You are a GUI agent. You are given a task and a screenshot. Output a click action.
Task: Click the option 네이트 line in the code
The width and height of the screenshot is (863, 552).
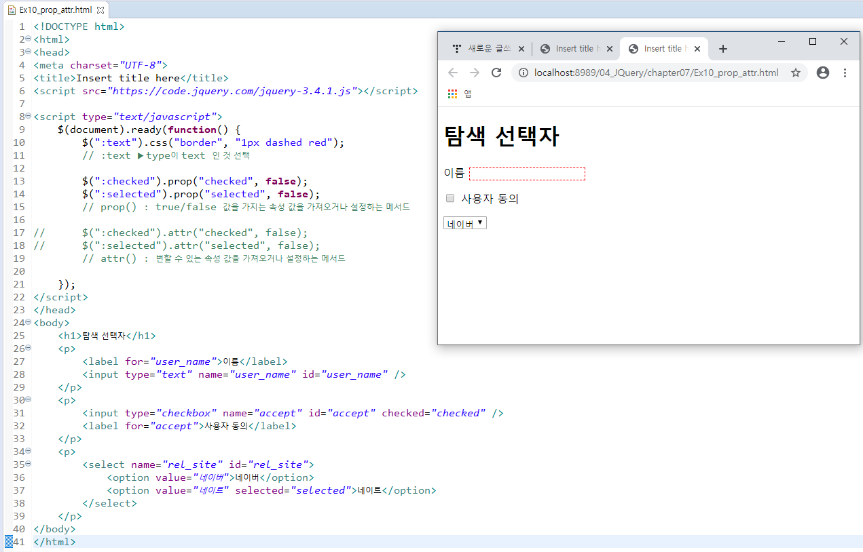click(x=272, y=490)
